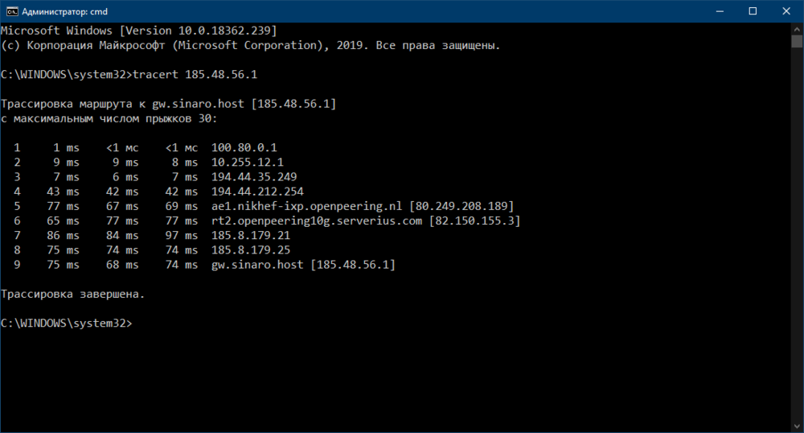The image size is (804, 433).
Task: Open the cmd system menu icon
Action: pos(11,10)
